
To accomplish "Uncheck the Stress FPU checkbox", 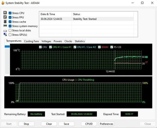I will click(x=10, y=17).
